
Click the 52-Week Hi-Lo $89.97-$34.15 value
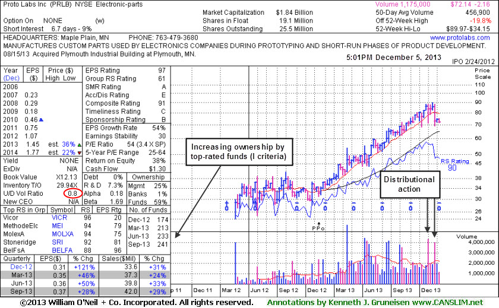[x=468, y=29]
